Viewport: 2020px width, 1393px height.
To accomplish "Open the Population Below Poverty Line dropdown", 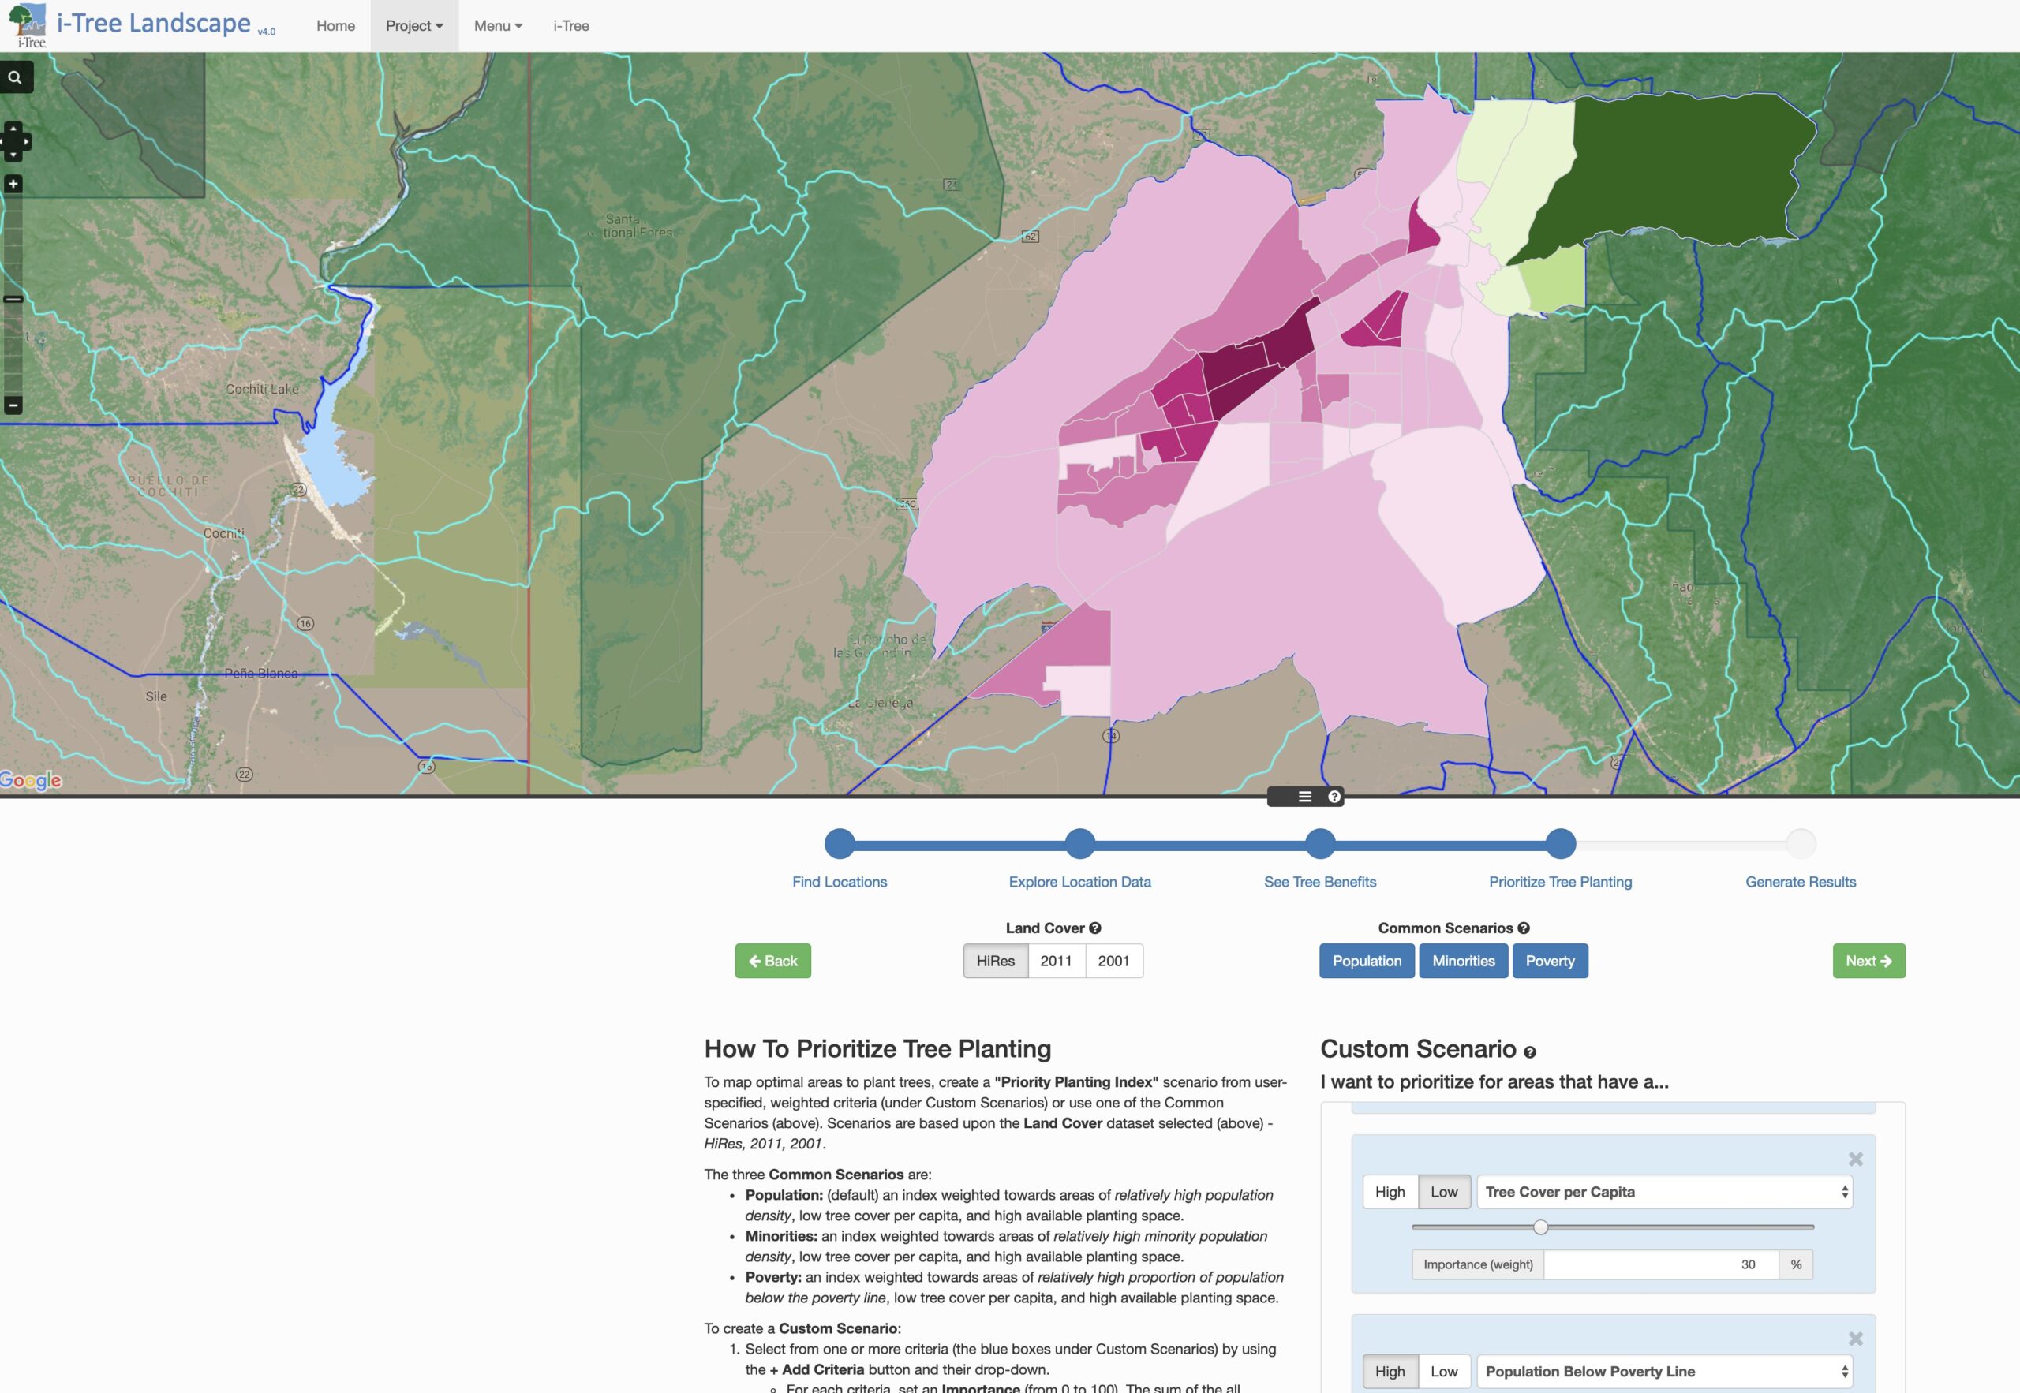I will (1664, 1371).
